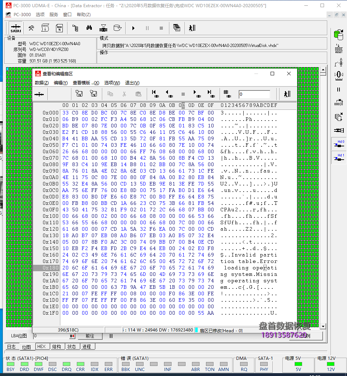347x376 pixels.
Task: Click the pause button in main toolbar
Action: pyautogui.click(x=147, y=28)
